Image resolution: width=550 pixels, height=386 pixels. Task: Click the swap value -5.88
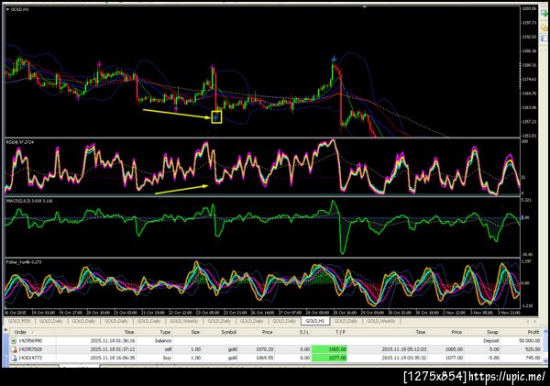pyautogui.click(x=493, y=358)
